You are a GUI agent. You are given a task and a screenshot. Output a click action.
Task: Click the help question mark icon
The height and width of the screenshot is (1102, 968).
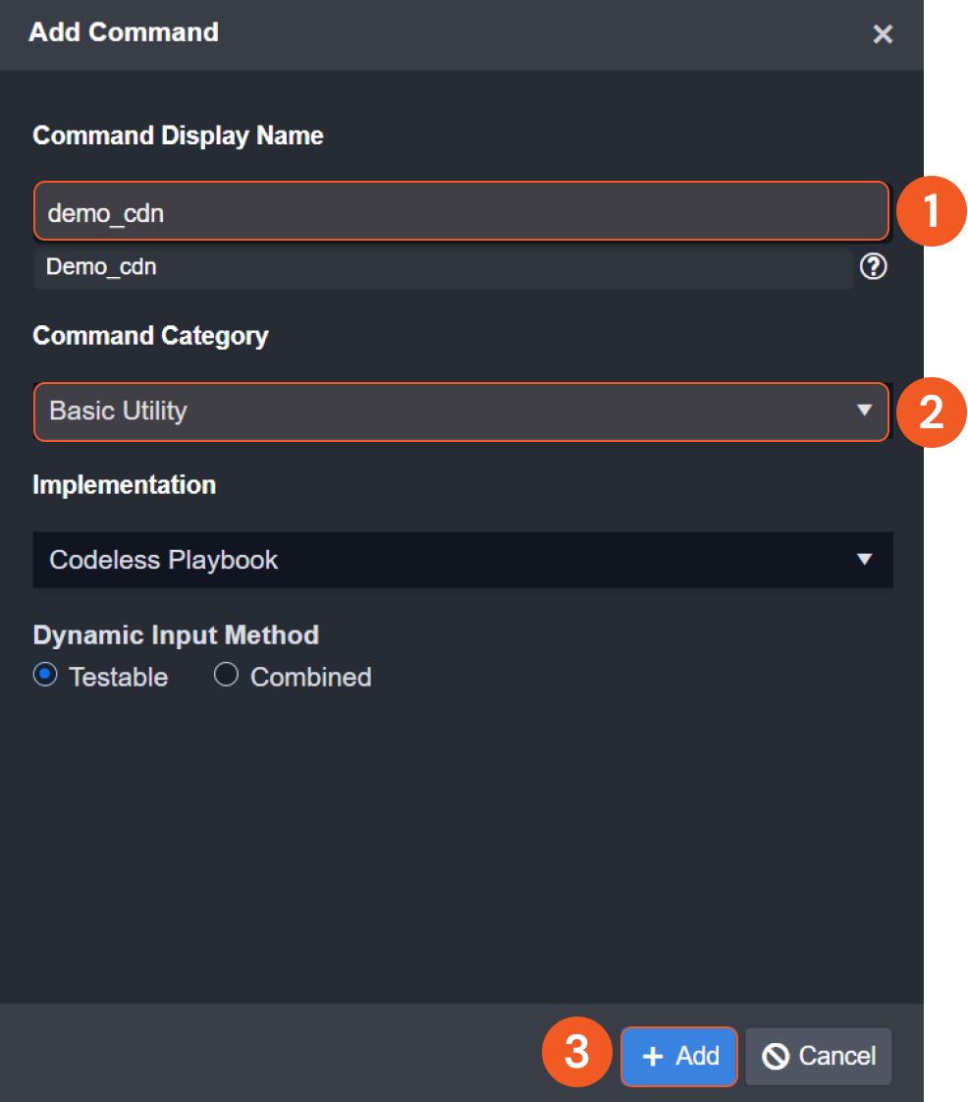(873, 266)
